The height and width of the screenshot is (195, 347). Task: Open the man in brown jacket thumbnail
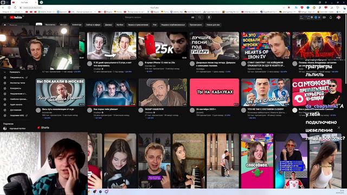[163, 93]
